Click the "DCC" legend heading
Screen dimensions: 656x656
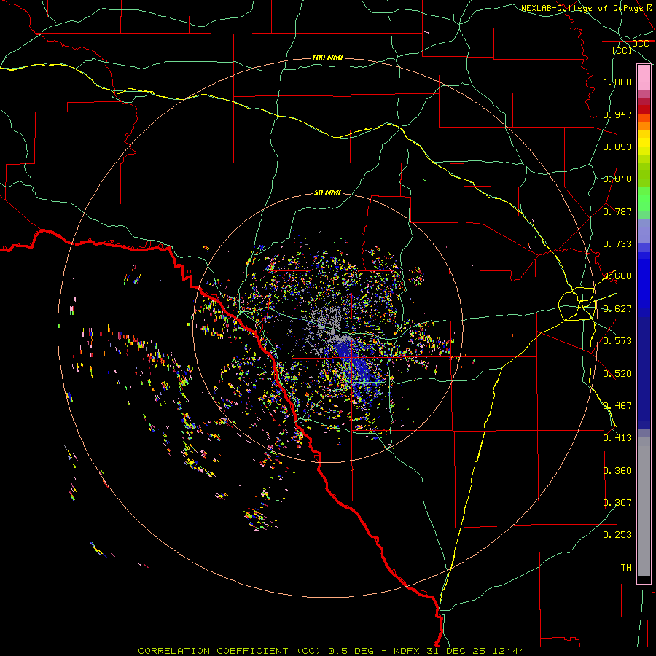point(640,44)
